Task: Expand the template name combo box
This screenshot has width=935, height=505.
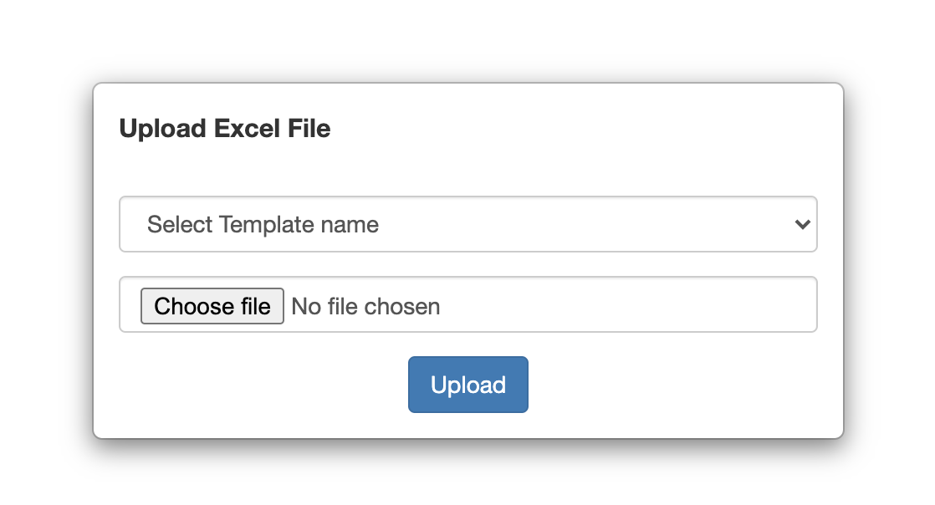Action: pyautogui.click(x=468, y=224)
